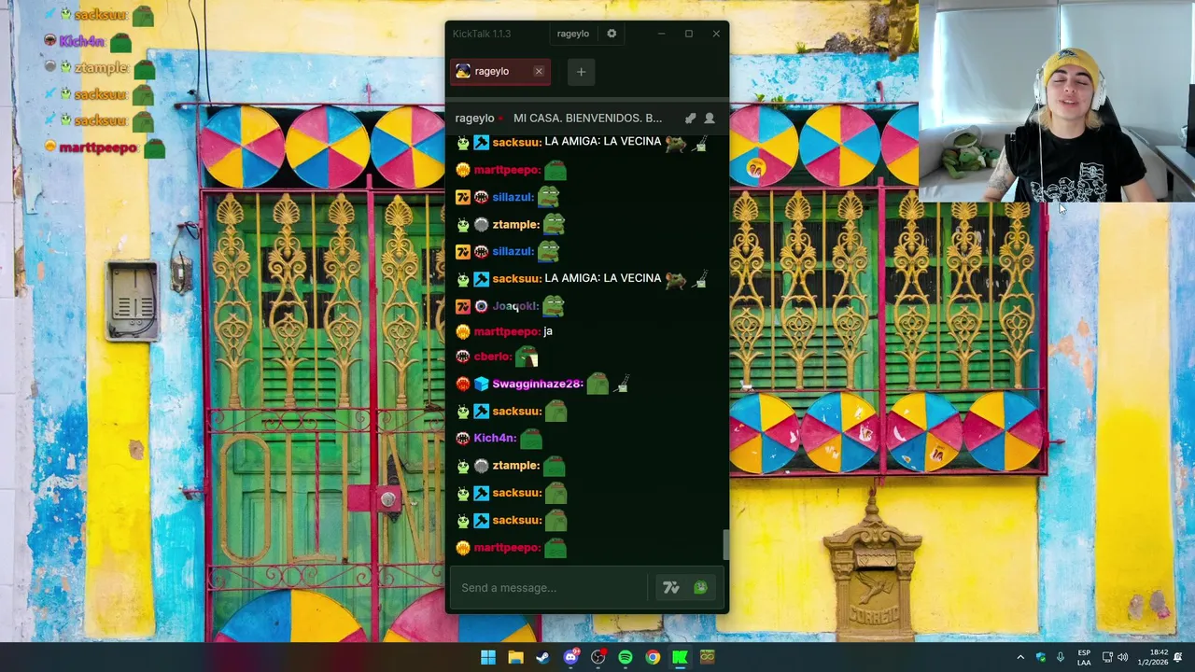
Task: Close the rageylo chatroom tab
Action: [x=539, y=72]
